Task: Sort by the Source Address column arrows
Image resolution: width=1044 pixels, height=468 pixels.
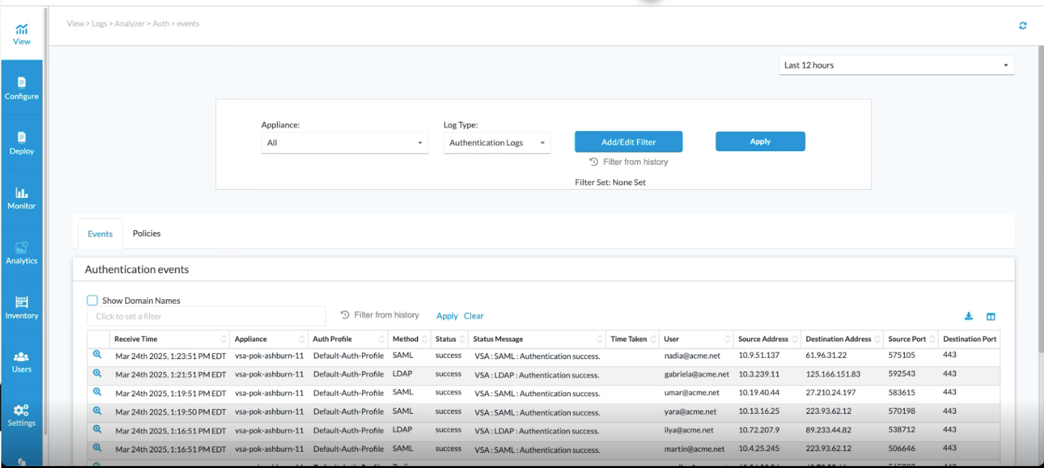Action: pos(795,339)
